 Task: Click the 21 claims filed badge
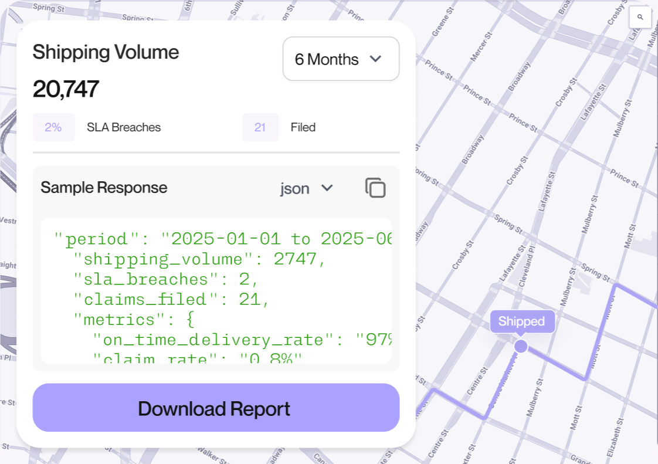tap(260, 127)
